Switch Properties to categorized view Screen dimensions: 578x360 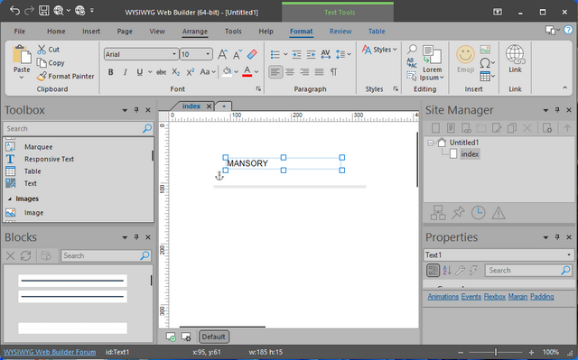point(433,271)
